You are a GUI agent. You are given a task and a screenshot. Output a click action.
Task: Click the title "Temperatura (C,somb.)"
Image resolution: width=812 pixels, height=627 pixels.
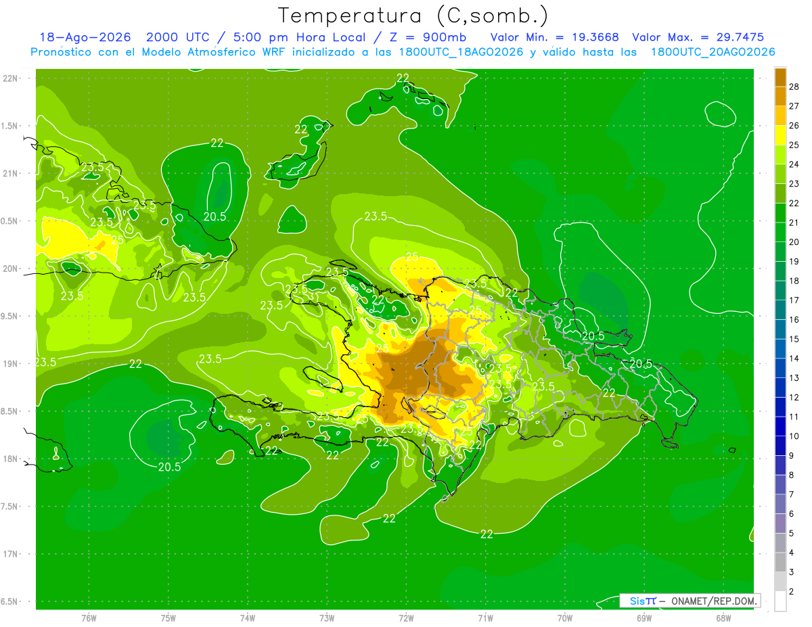[x=413, y=16]
